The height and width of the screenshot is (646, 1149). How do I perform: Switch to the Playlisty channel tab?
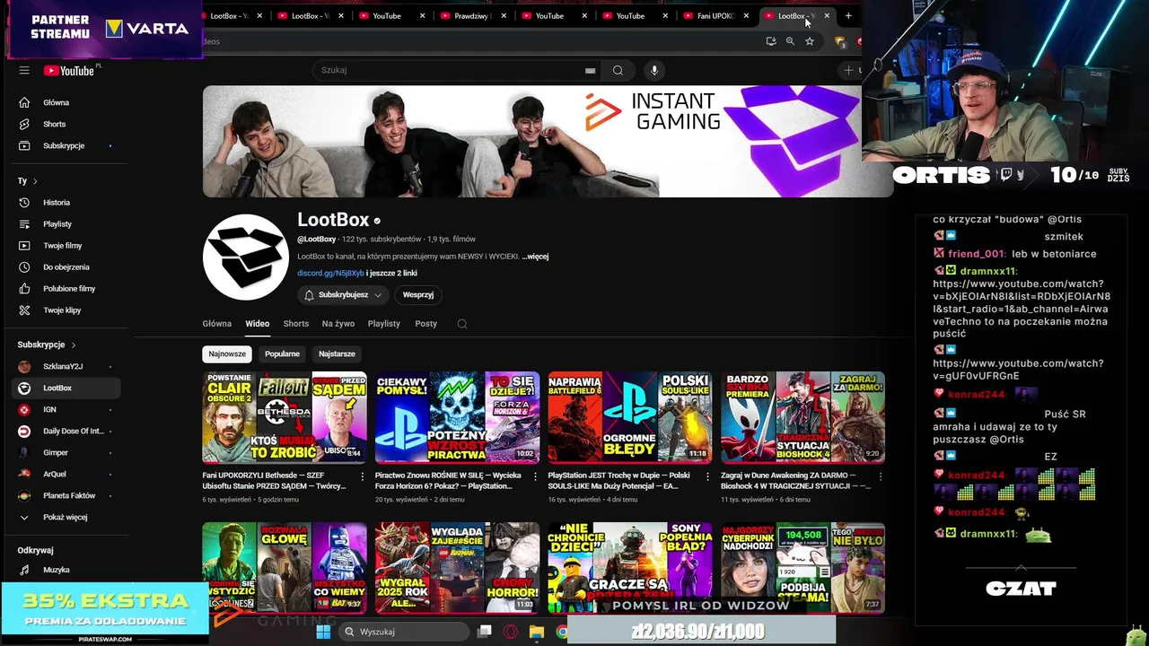384,324
